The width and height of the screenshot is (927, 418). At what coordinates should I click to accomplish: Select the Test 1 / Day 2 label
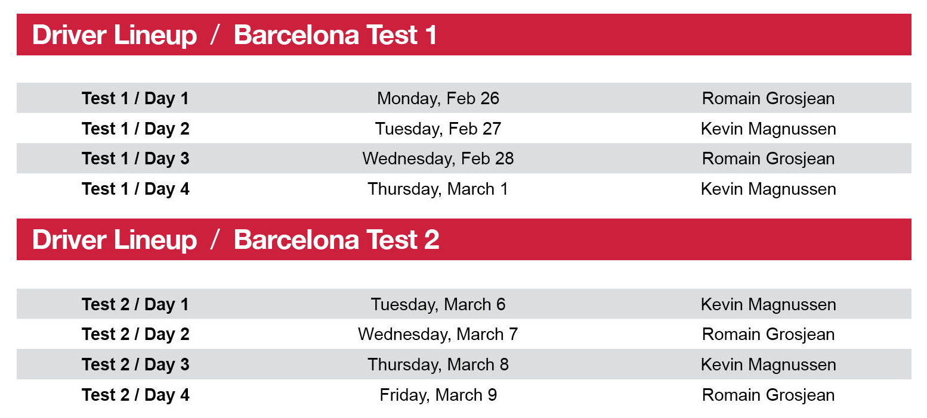pyautogui.click(x=135, y=129)
